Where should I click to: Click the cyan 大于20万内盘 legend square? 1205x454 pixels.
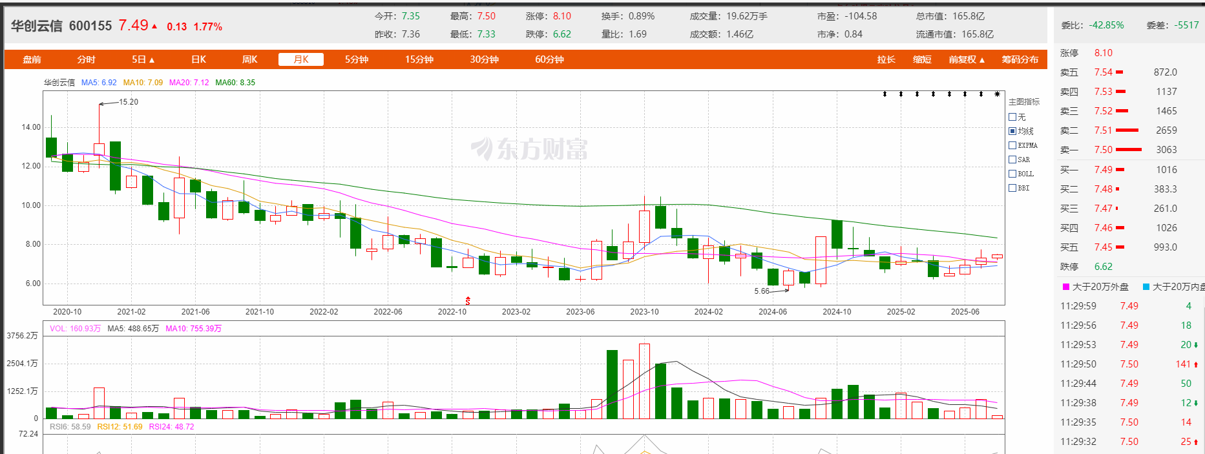point(1146,287)
